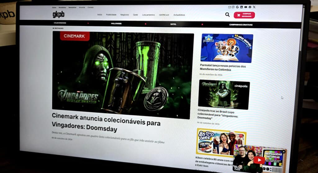Play the floating YouTube video
Image resolution: width=318 pixels, height=173 pixels.
[259, 160]
